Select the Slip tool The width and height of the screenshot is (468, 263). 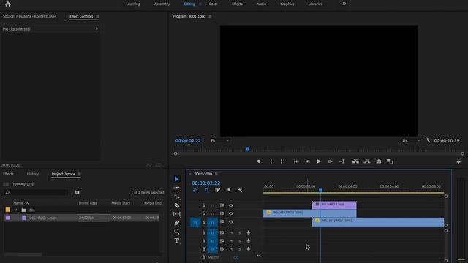(x=177, y=214)
